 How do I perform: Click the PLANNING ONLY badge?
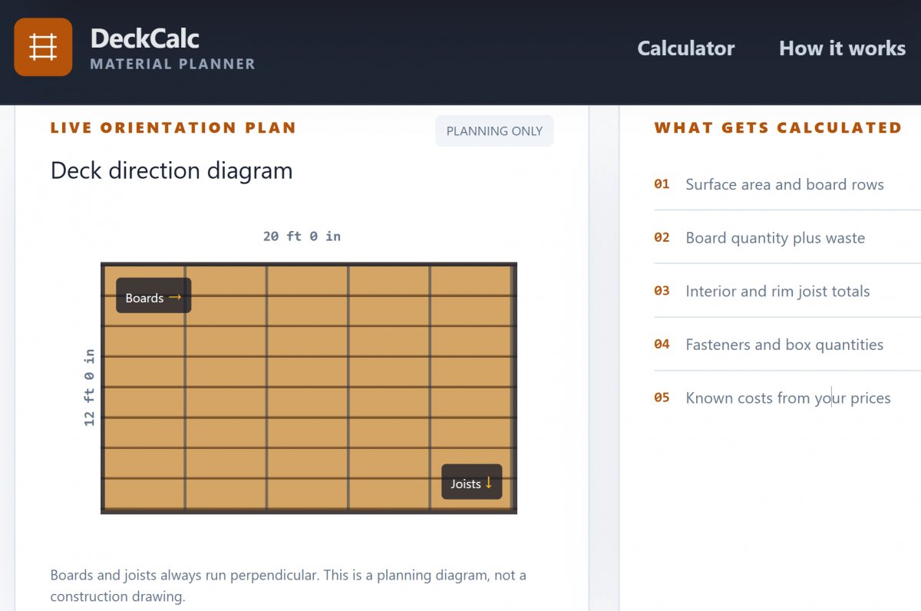coord(494,130)
